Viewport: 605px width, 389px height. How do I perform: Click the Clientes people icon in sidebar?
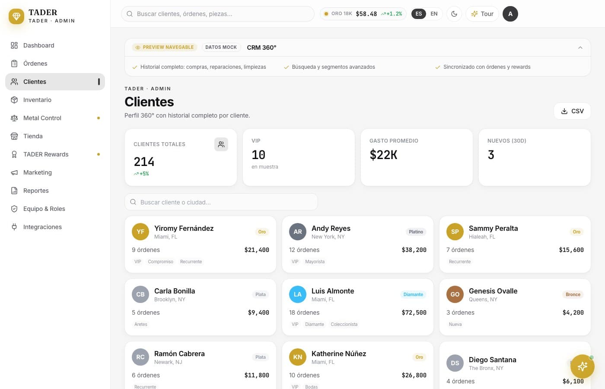(x=14, y=82)
